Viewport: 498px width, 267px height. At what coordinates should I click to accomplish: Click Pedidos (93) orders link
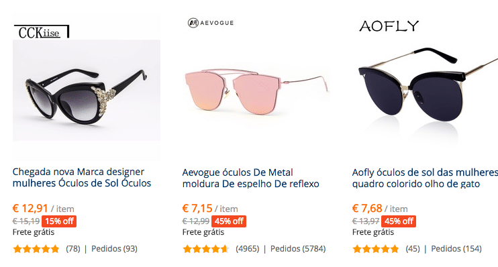114,249
